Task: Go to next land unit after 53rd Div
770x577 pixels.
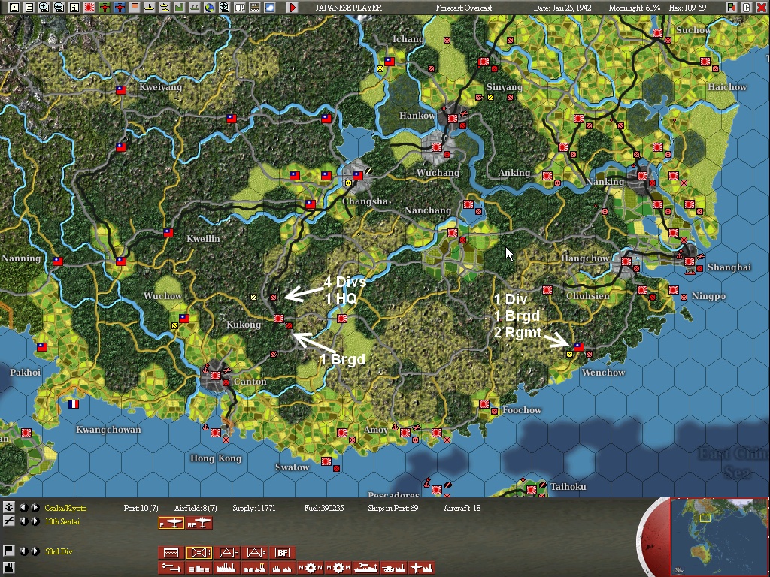Action: (x=35, y=551)
